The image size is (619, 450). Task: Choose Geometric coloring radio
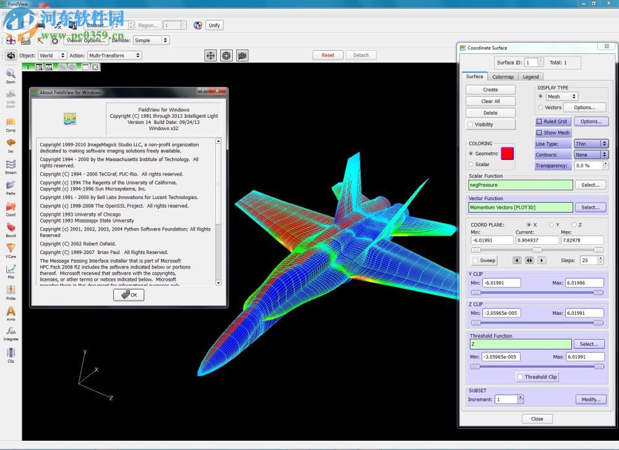[x=470, y=154]
